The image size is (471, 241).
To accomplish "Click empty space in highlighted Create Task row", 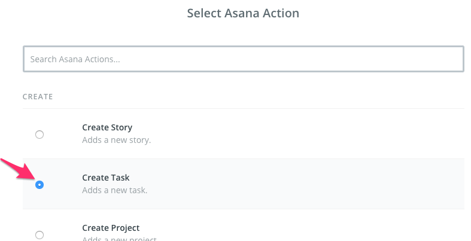I will coord(300,184).
